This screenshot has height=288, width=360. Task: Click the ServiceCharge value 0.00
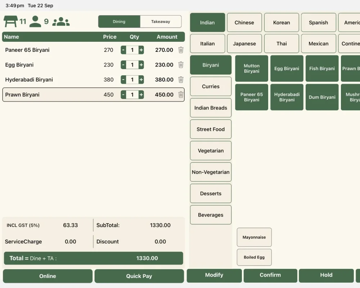tap(71, 242)
